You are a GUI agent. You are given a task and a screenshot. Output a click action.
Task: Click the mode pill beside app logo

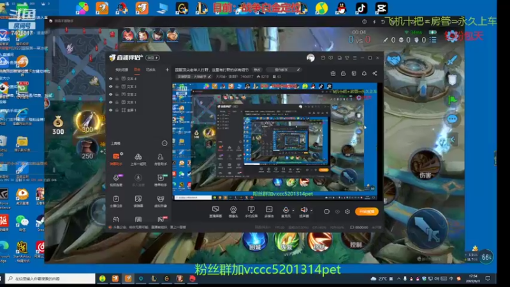tap(152, 57)
